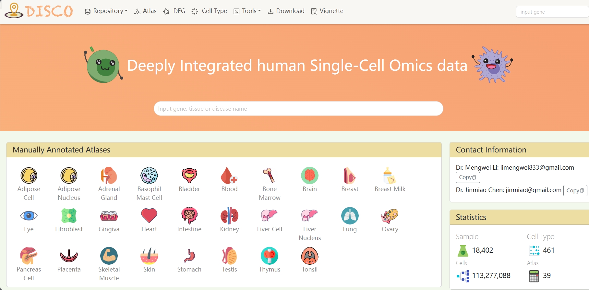
Task: Click the DISCO logo
Action: (39, 11)
